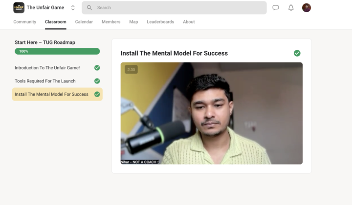Toggle completion check for Tools Required lesson

97,81
